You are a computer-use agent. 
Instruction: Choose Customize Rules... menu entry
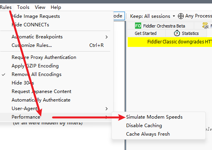pyautogui.click(x=56, y=45)
